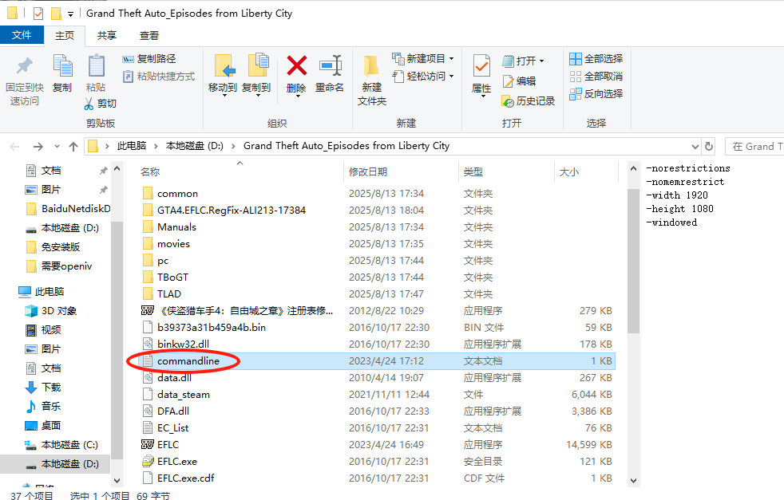Click the properties checkmark icon in title bar
The image size is (784, 500).
(38, 14)
